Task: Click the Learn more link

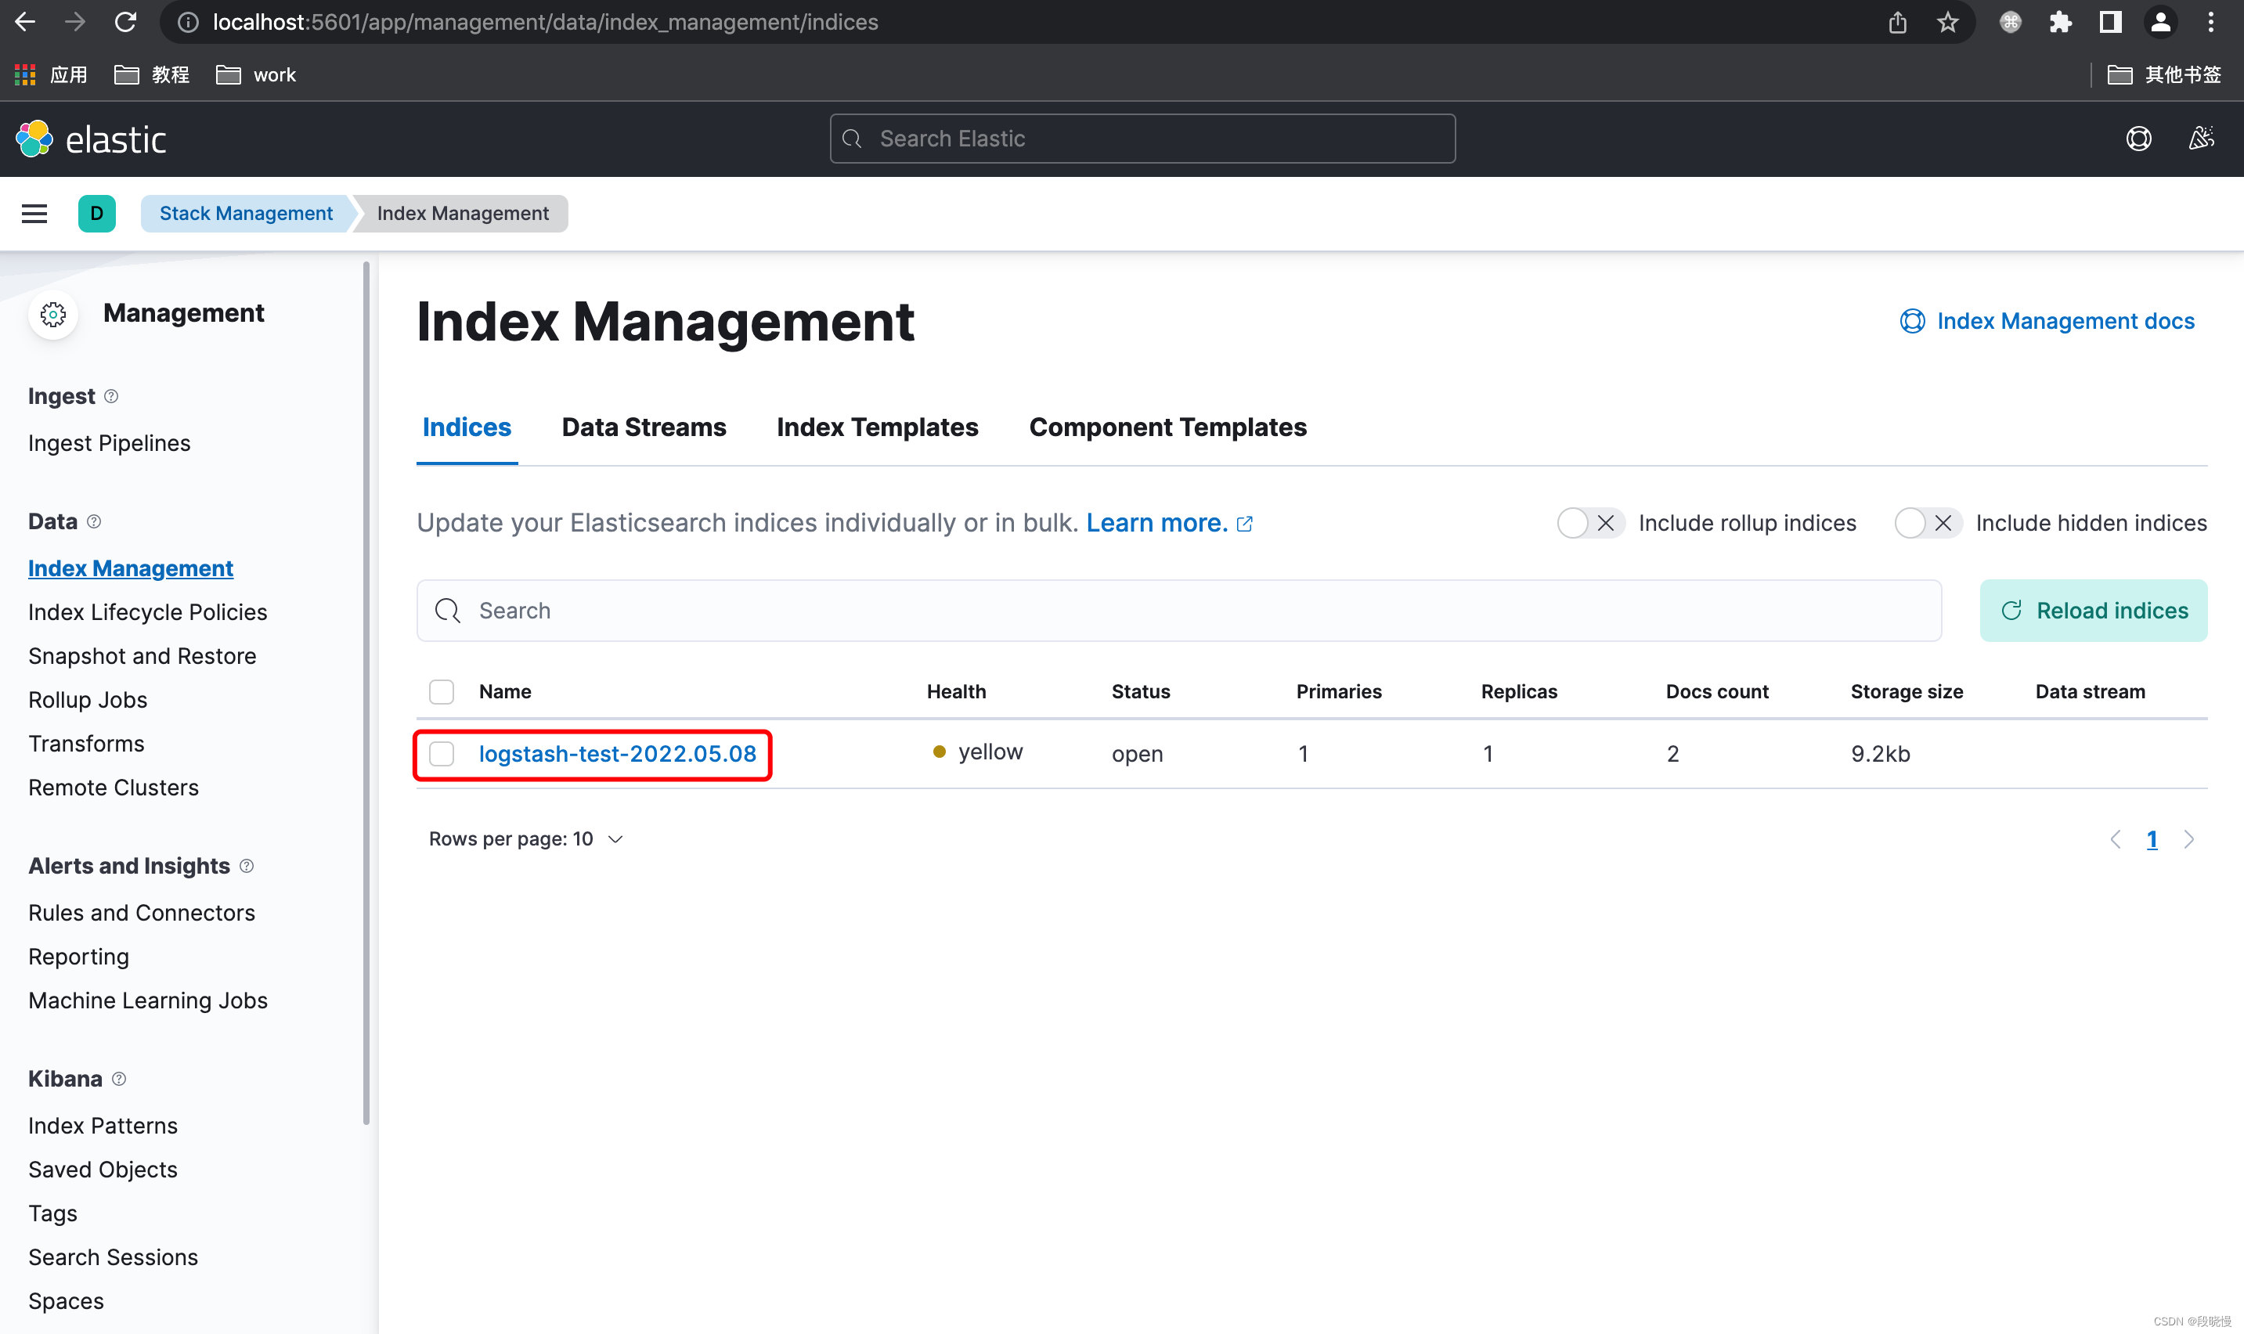Action: (1169, 523)
